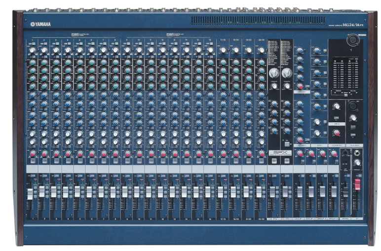Turn the channel 14 gain knob
Viewport: 381px width, 251px height.
click(x=187, y=50)
